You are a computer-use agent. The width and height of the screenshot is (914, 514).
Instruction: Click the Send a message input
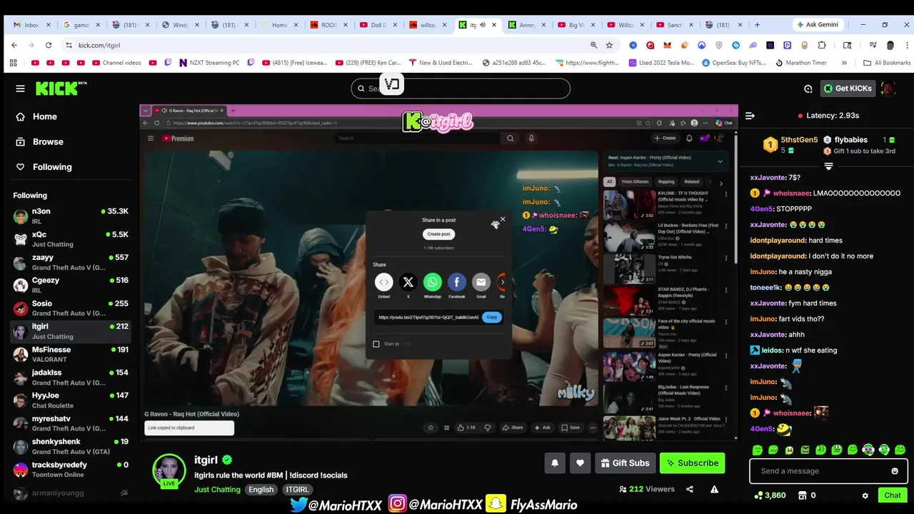(821, 471)
